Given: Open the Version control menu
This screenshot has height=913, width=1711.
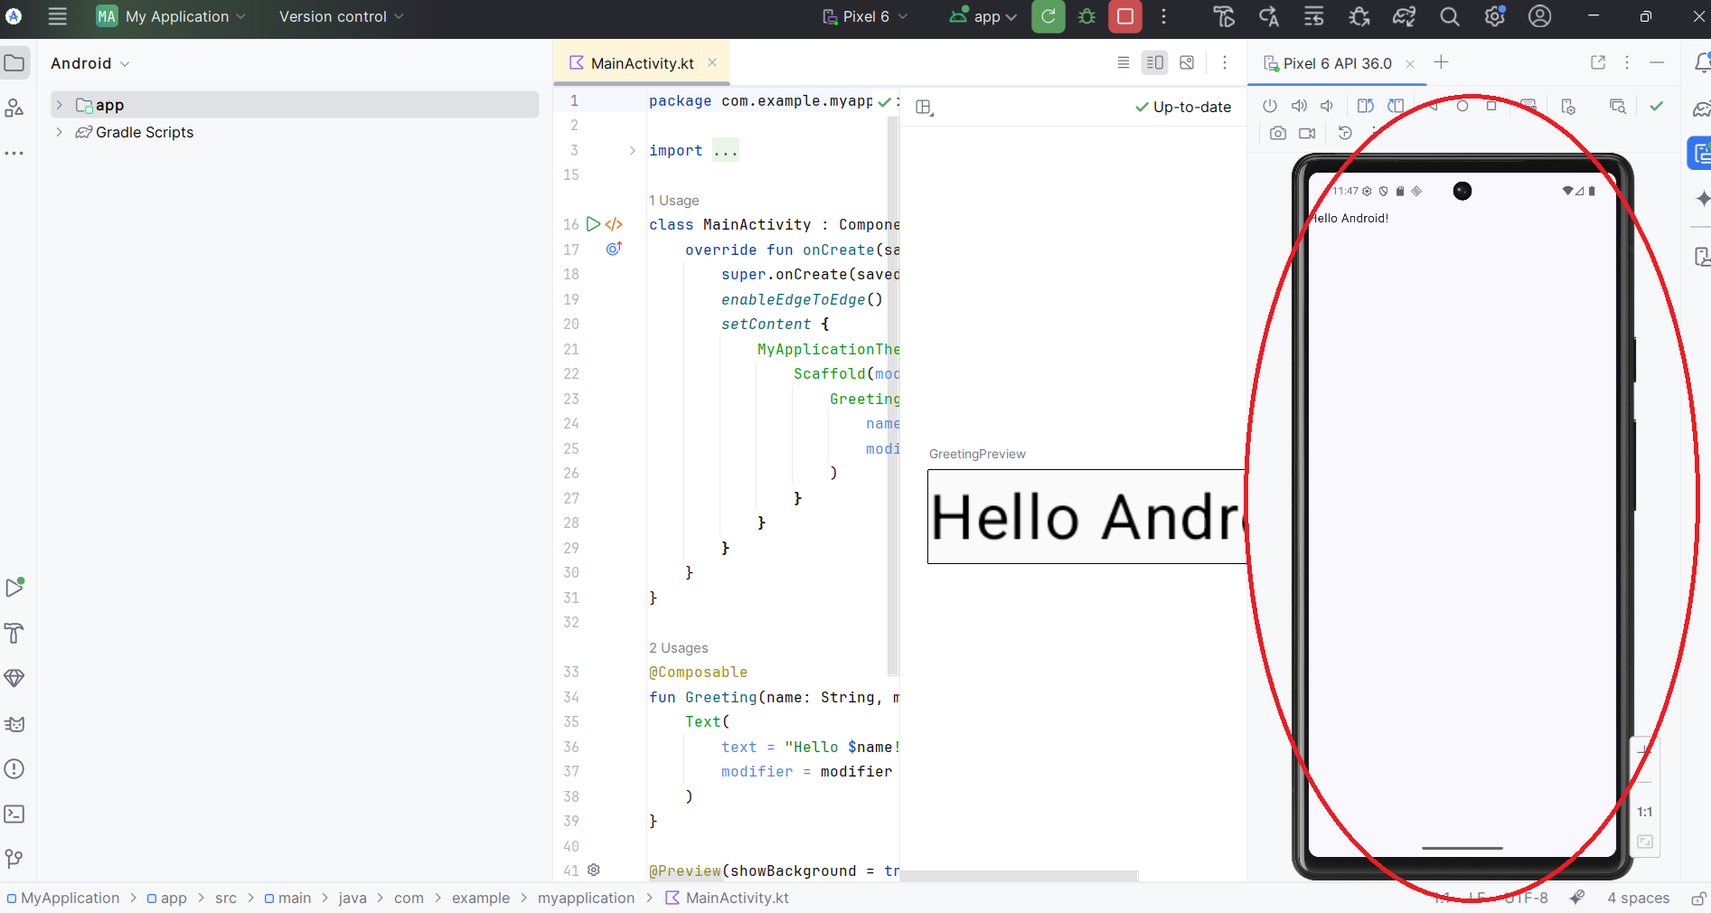Looking at the screenshot, I should 341,17.
